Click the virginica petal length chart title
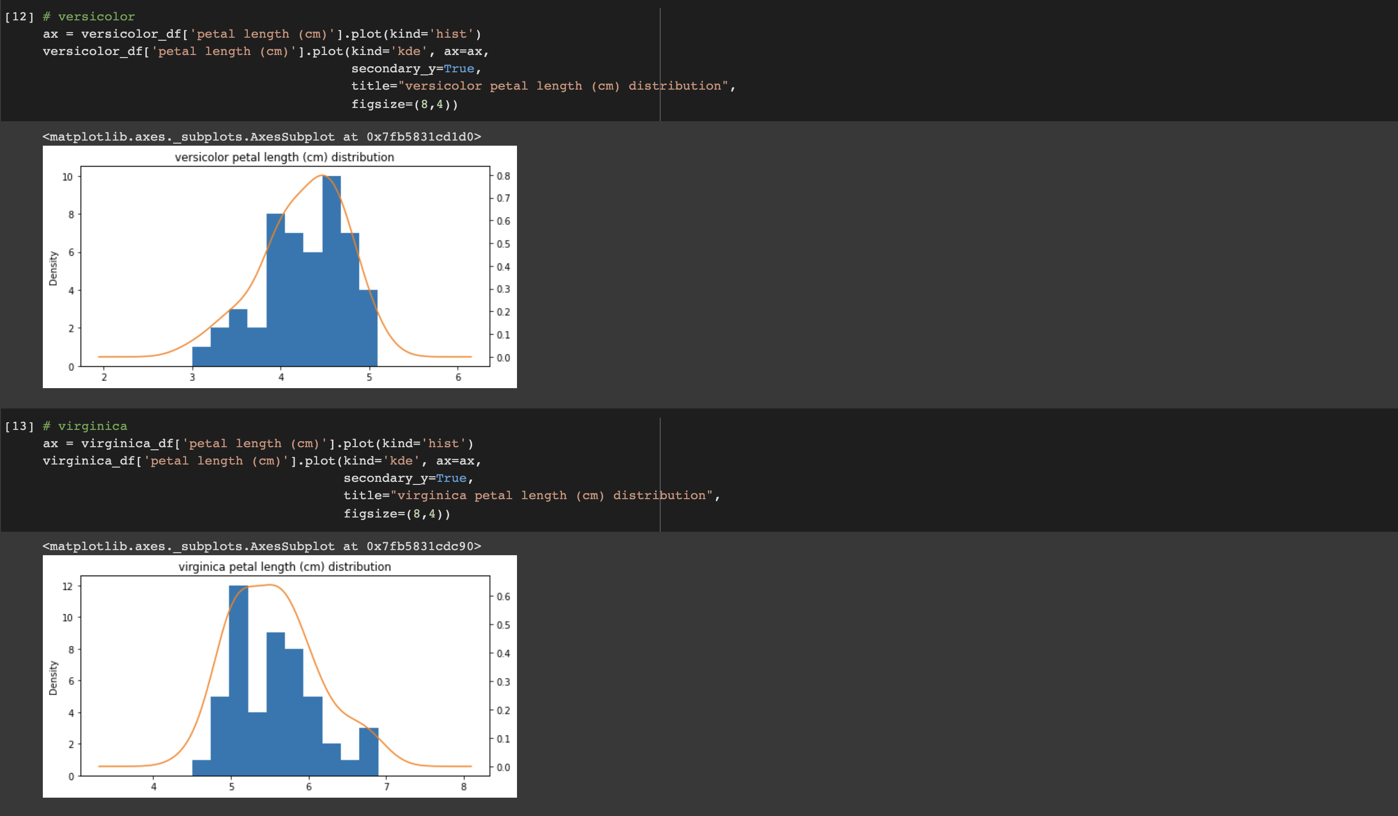The height and width of the screenshot is (816, 1398). (x=284, y=566)
